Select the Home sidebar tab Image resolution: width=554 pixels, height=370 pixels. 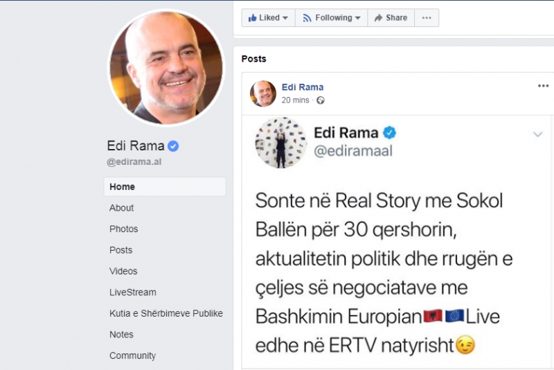click(x=165, y=186)
